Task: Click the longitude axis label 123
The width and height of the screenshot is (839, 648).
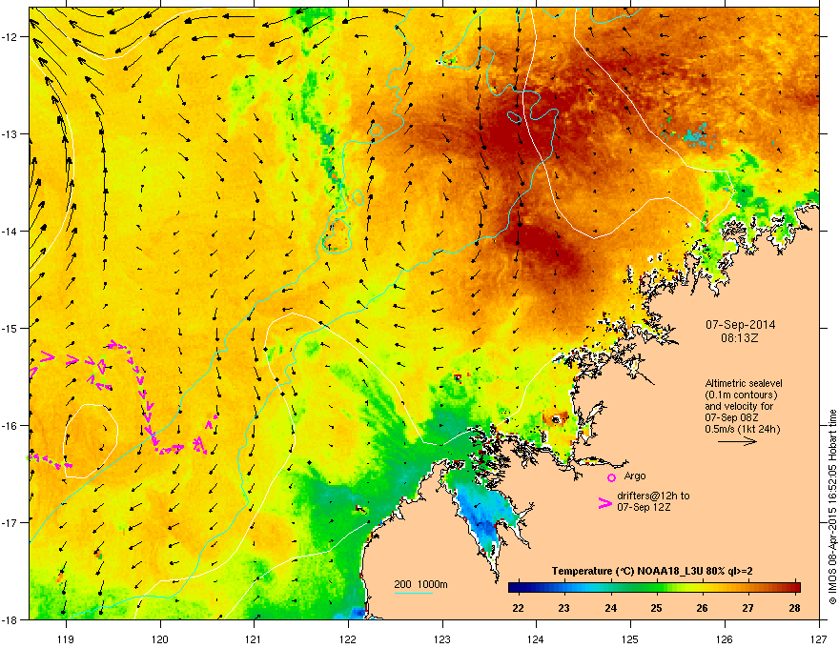Action: (442, 638)
